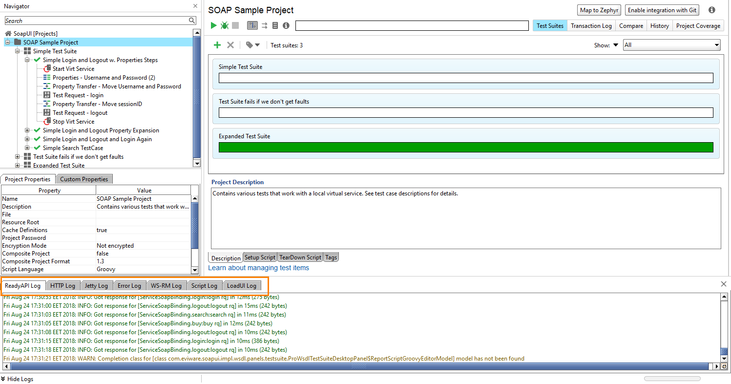Click the Start Virt Service step icon
Screen dimensions: 731x384
pos(47,68)
